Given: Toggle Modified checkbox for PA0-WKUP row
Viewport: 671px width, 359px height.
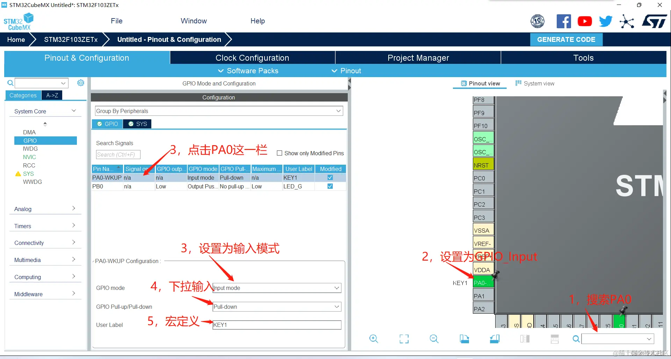Looking at the screenshot, I should coord(330,178).
